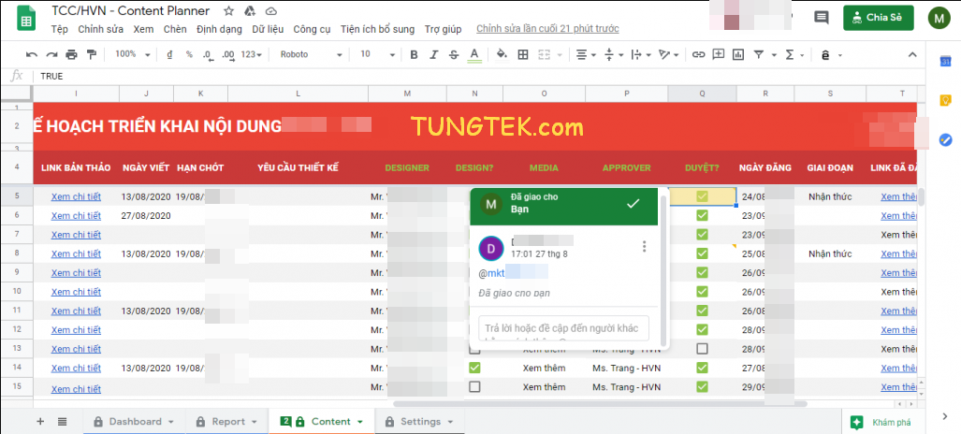Open the fill color bucket picker
Viewport: 961px width, 434px height.
502,54
